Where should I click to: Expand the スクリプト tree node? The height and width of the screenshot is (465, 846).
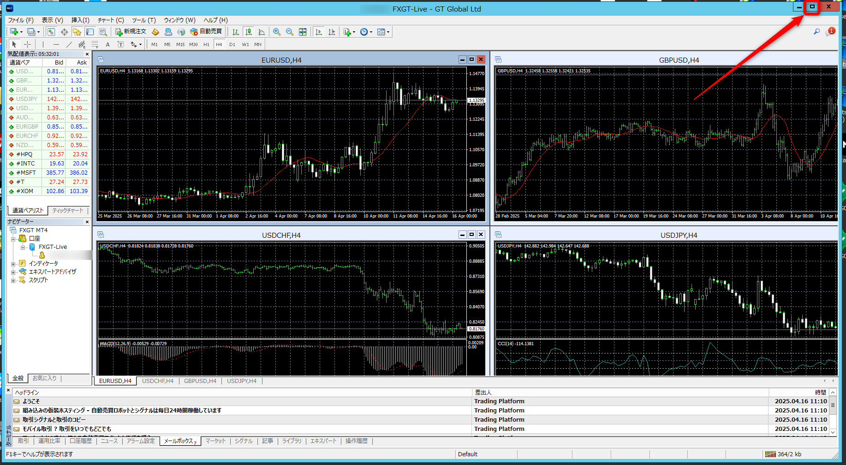click(x=13, y=281)
